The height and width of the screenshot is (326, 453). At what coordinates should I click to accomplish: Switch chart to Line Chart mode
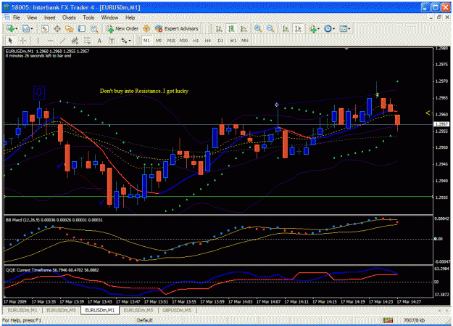[x=244, y=28]
